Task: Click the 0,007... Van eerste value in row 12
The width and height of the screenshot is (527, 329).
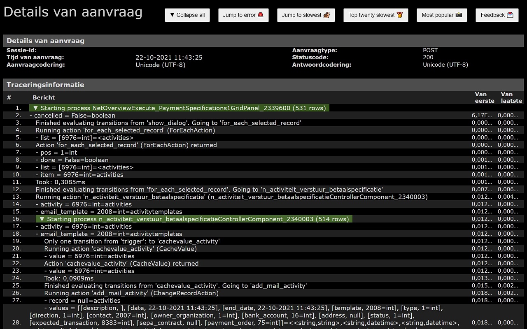Action: 482,190
